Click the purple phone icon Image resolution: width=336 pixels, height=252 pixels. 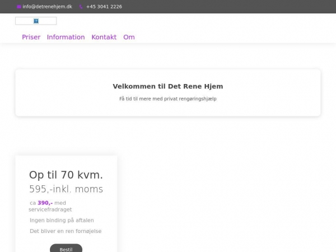[x=81, y=7]
